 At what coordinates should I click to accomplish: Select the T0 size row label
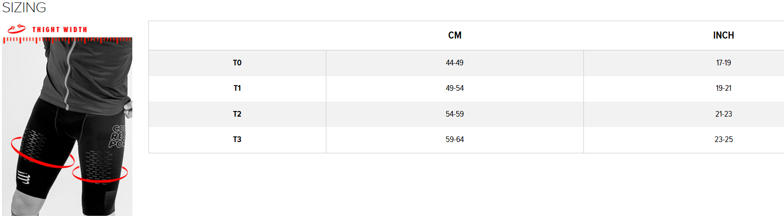click(x=237, y=63)
